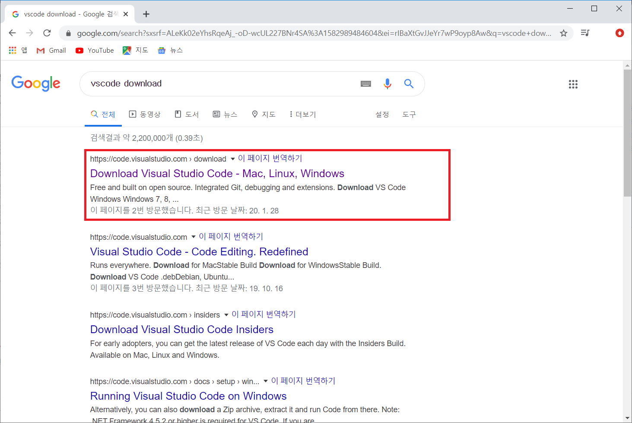Switch to the 동영상 videos tab

point(145,114)
